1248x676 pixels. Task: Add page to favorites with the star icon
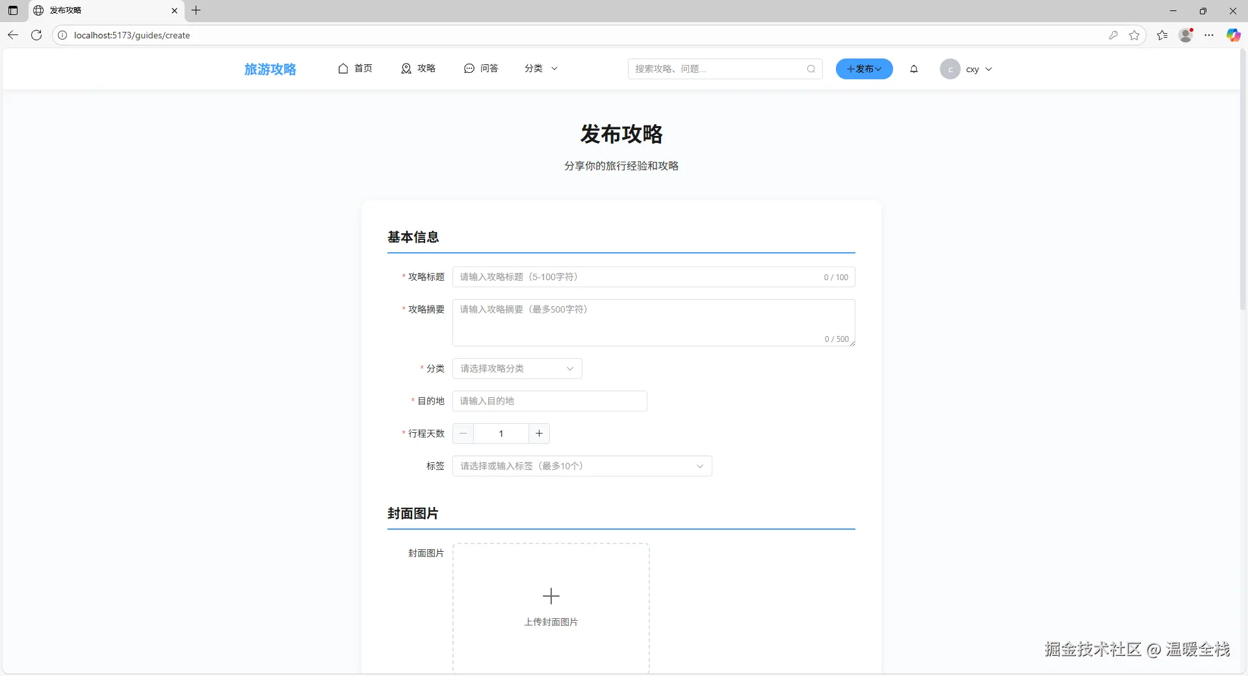[1134, 35]
